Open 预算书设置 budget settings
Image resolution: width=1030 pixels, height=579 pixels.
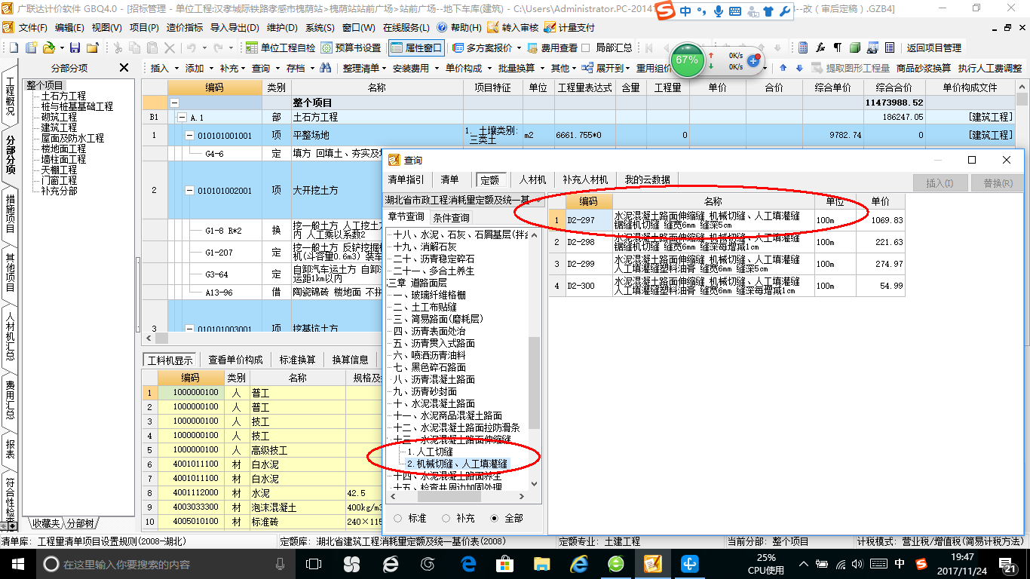351,47
